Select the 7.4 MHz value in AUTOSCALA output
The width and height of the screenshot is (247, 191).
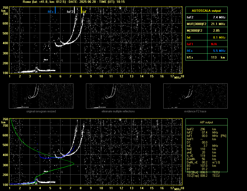point(219,17)
